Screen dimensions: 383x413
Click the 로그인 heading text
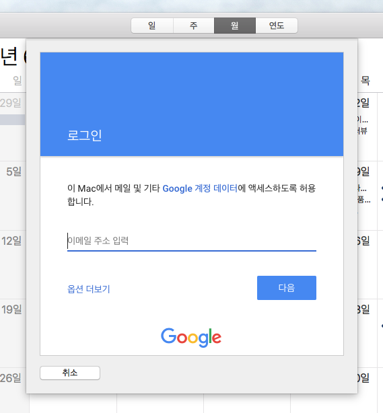[x=85, y=135]
